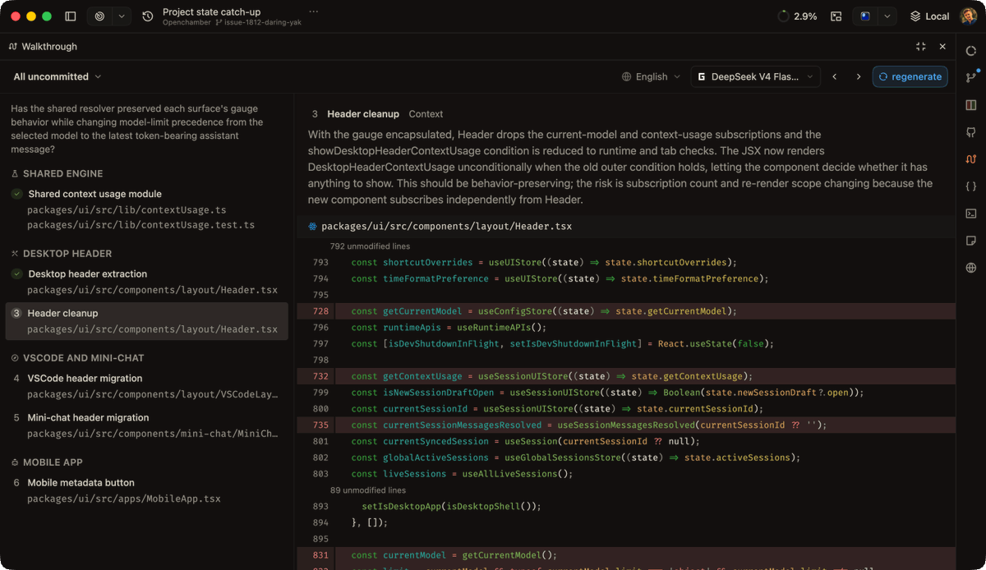Screen dimensions: 986x570
Task: Open packages/ui/src/apps/MobileApp.tsx path
Action: coord(124,499)
